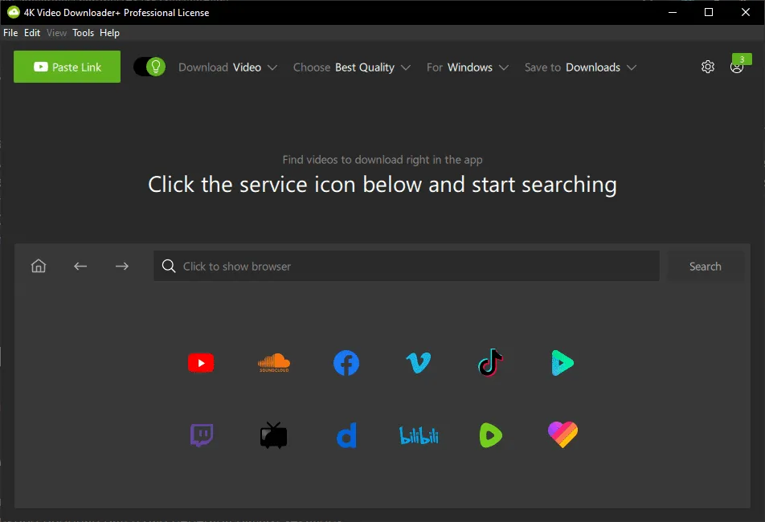
Task: Open the SoundCloud service icon
Action: (274, 363)
